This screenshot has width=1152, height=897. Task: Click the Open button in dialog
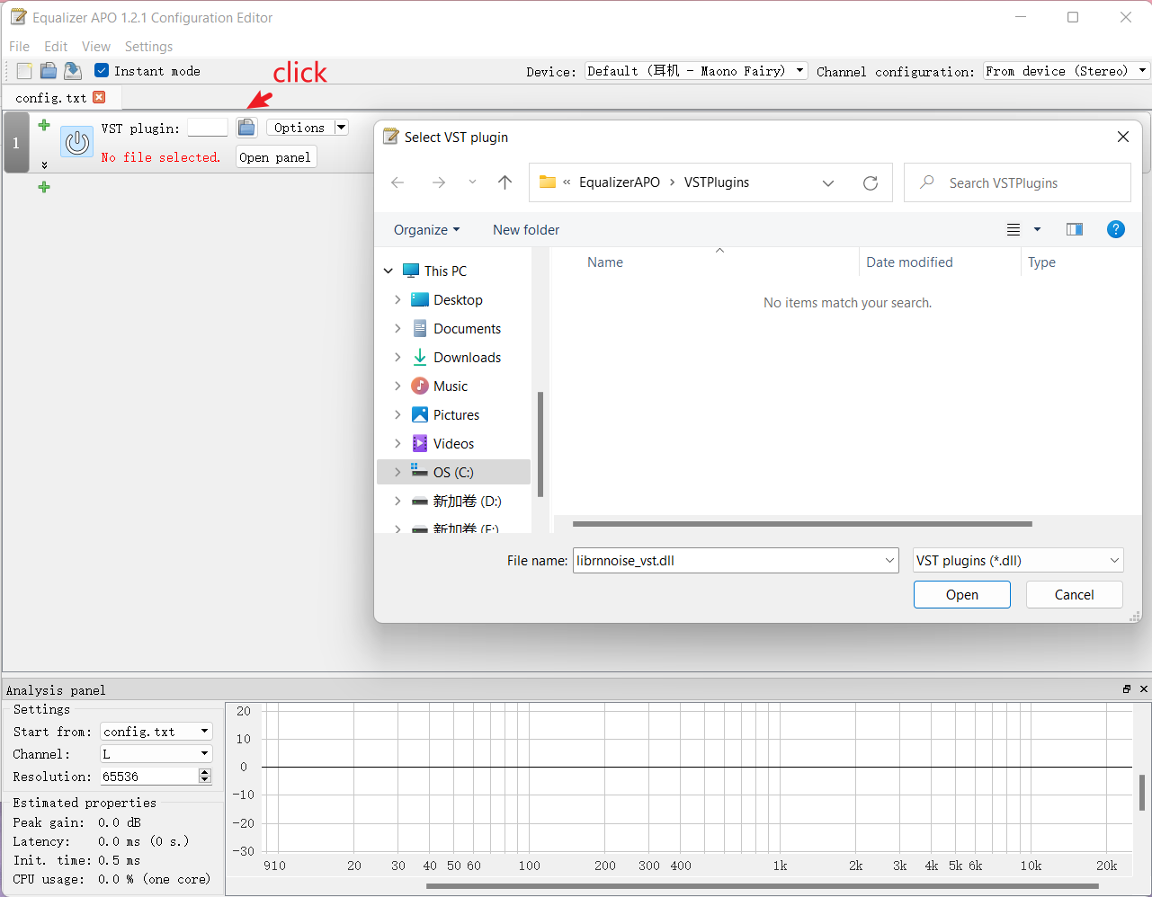[x=962, y=595]
